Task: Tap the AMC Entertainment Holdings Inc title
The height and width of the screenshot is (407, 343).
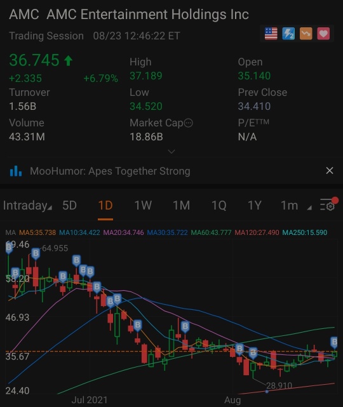Action: [148, 14]
